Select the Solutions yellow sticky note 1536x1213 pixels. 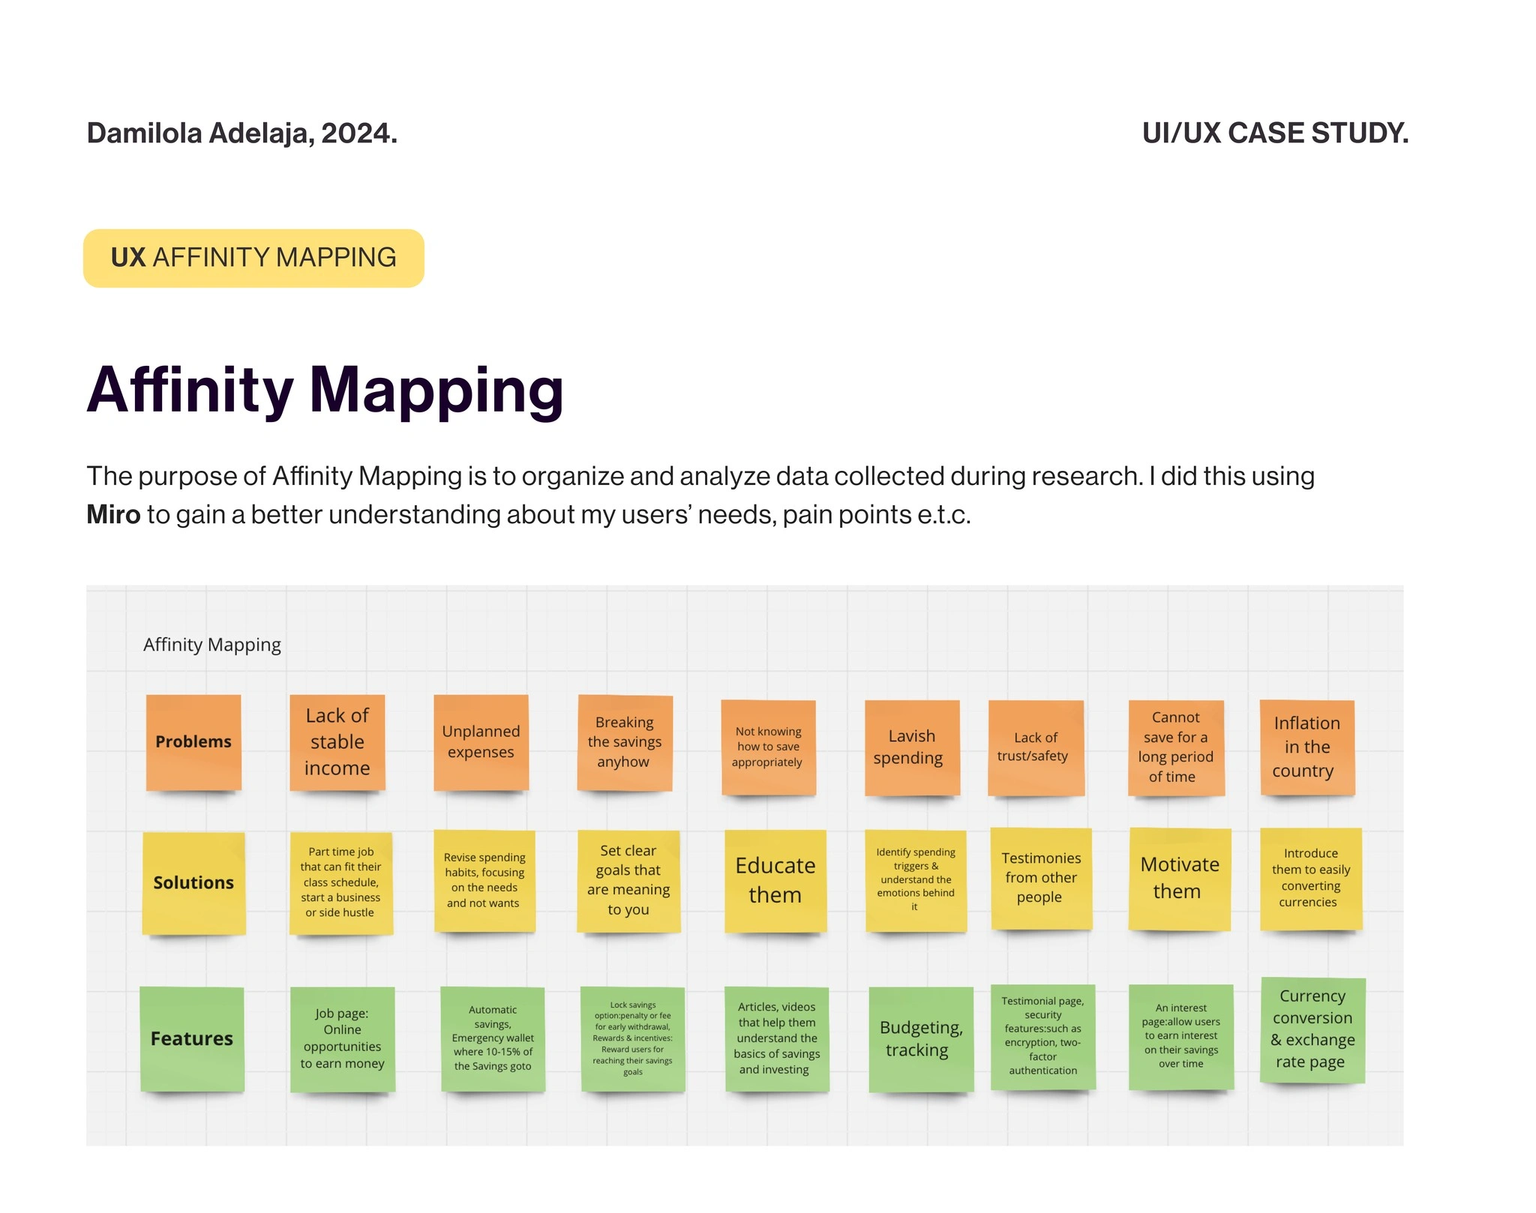coord(193,883)
